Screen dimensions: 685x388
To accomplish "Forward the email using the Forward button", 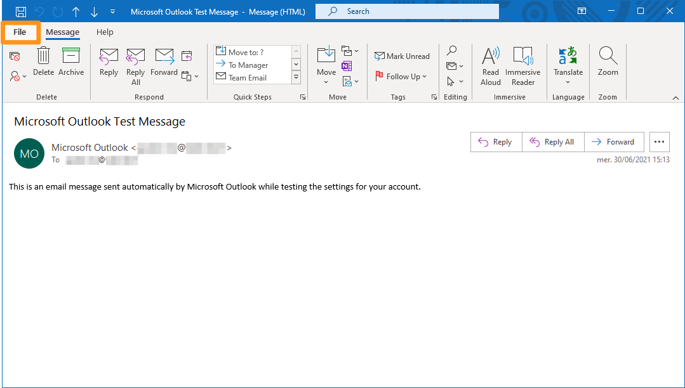I will pyautogui.click(x=614, y=141).
